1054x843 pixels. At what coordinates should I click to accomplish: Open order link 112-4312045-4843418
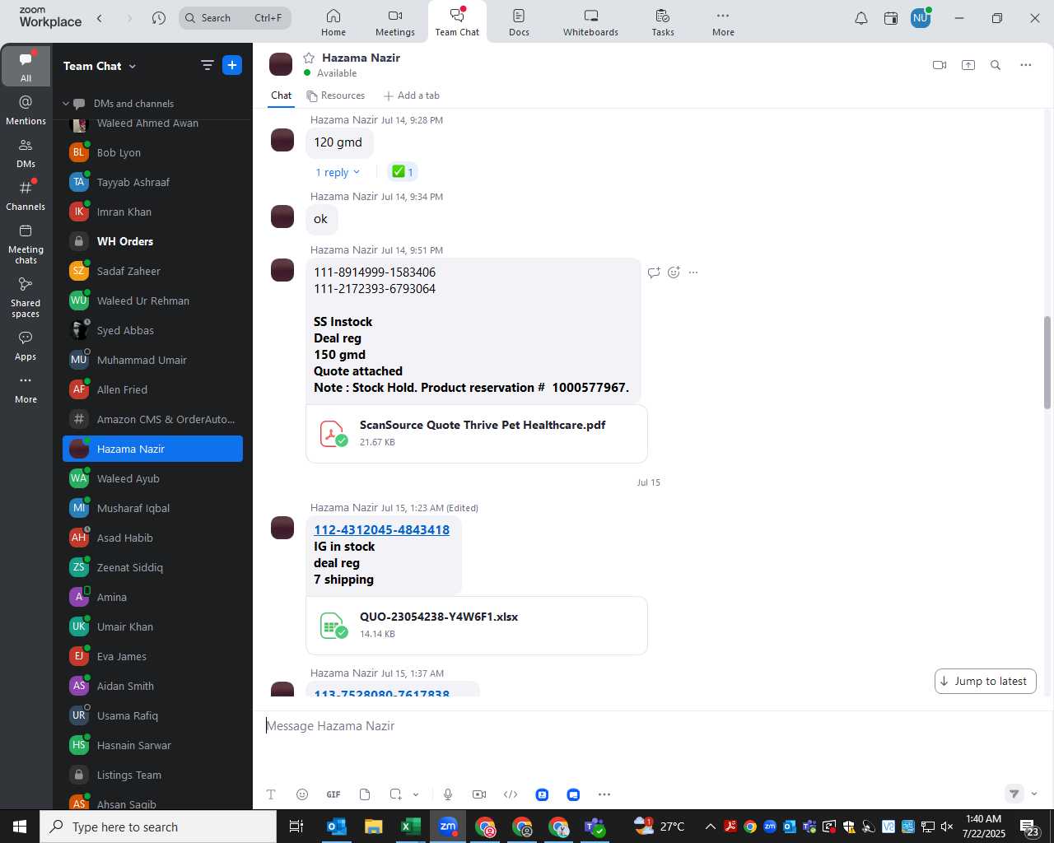381,529
